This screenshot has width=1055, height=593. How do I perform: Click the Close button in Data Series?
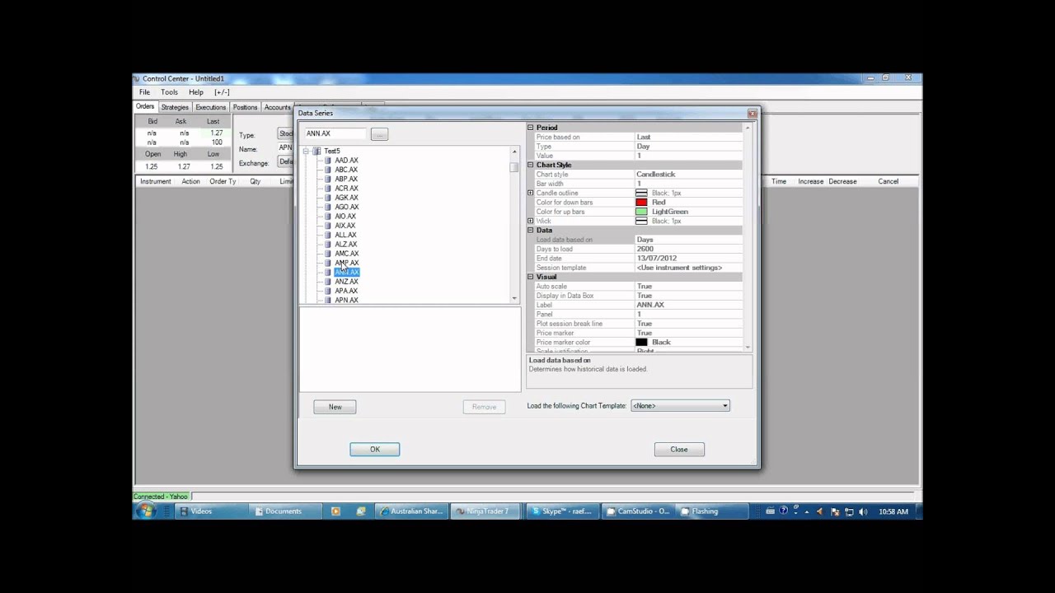tap(679, 450)
